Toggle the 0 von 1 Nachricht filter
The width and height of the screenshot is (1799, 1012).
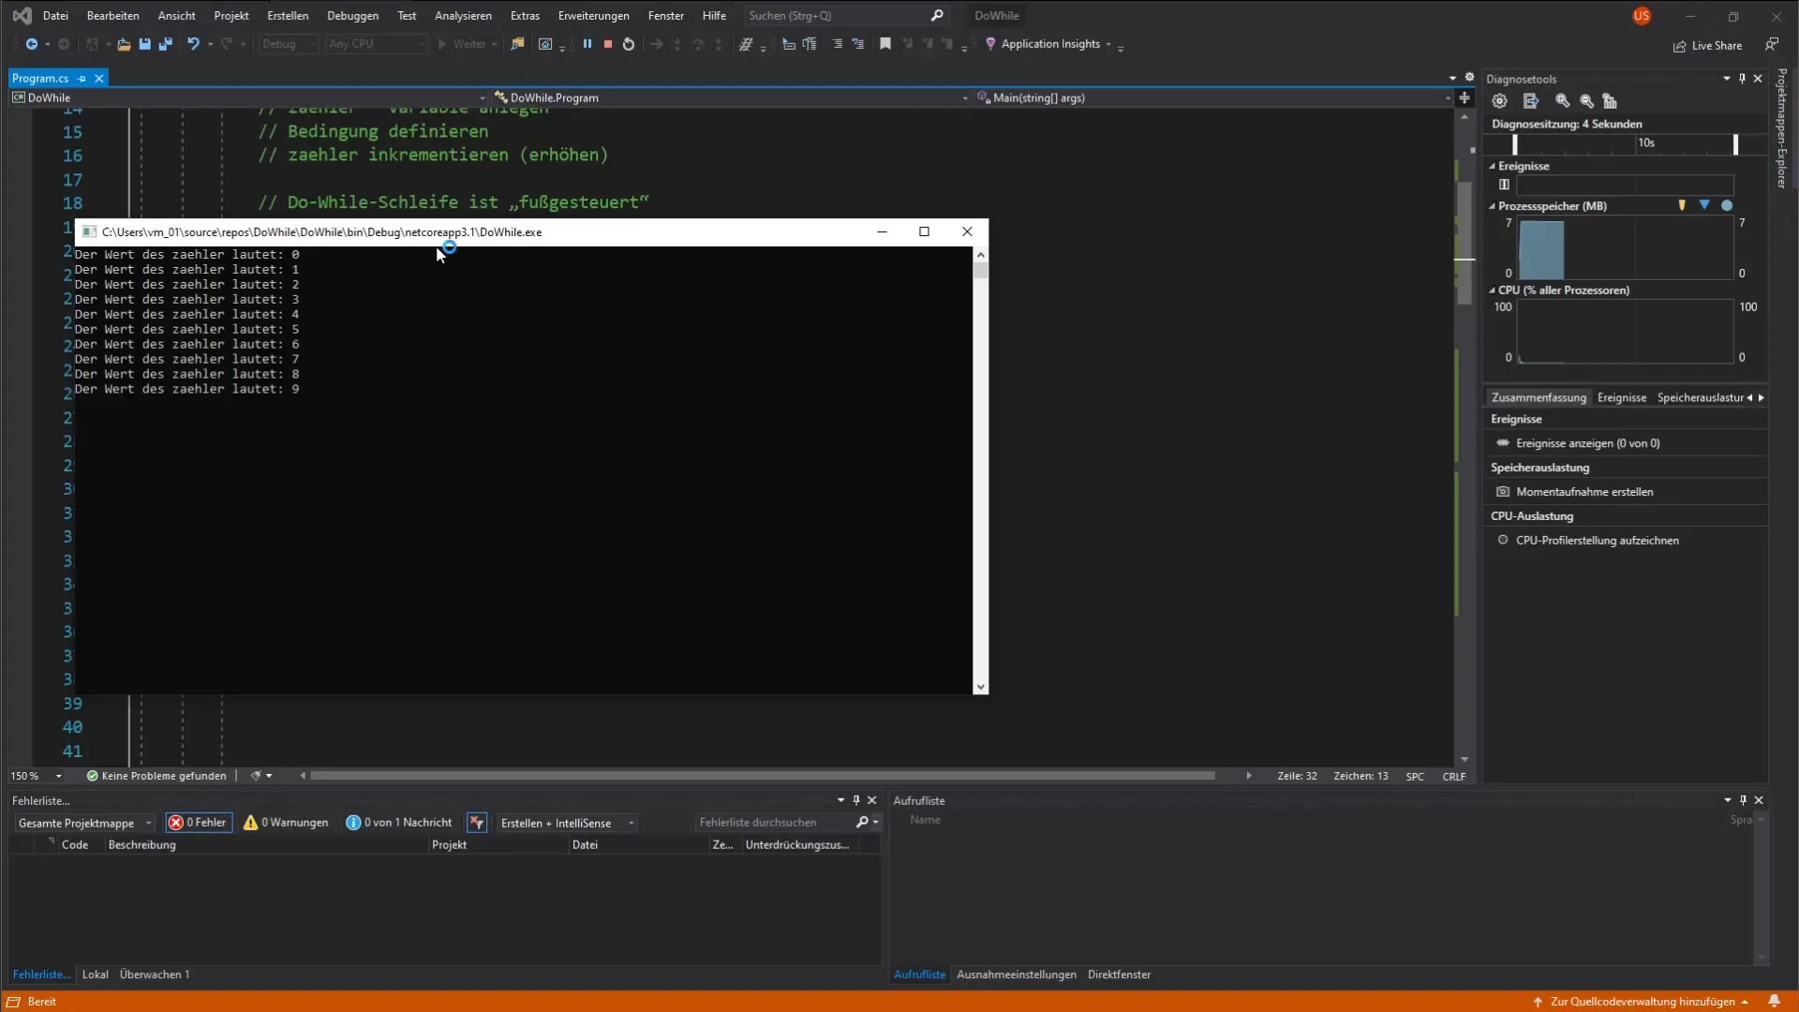(x=399, y=823)
